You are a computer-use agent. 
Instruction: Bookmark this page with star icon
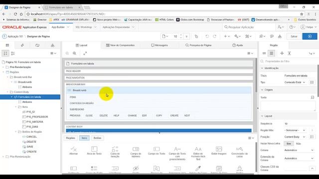[302, 14]
